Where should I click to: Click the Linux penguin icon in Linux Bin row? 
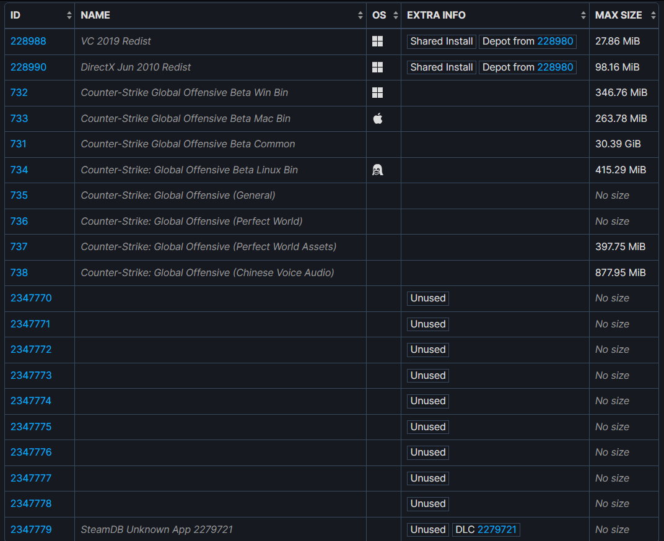click(x=377, y=170)
